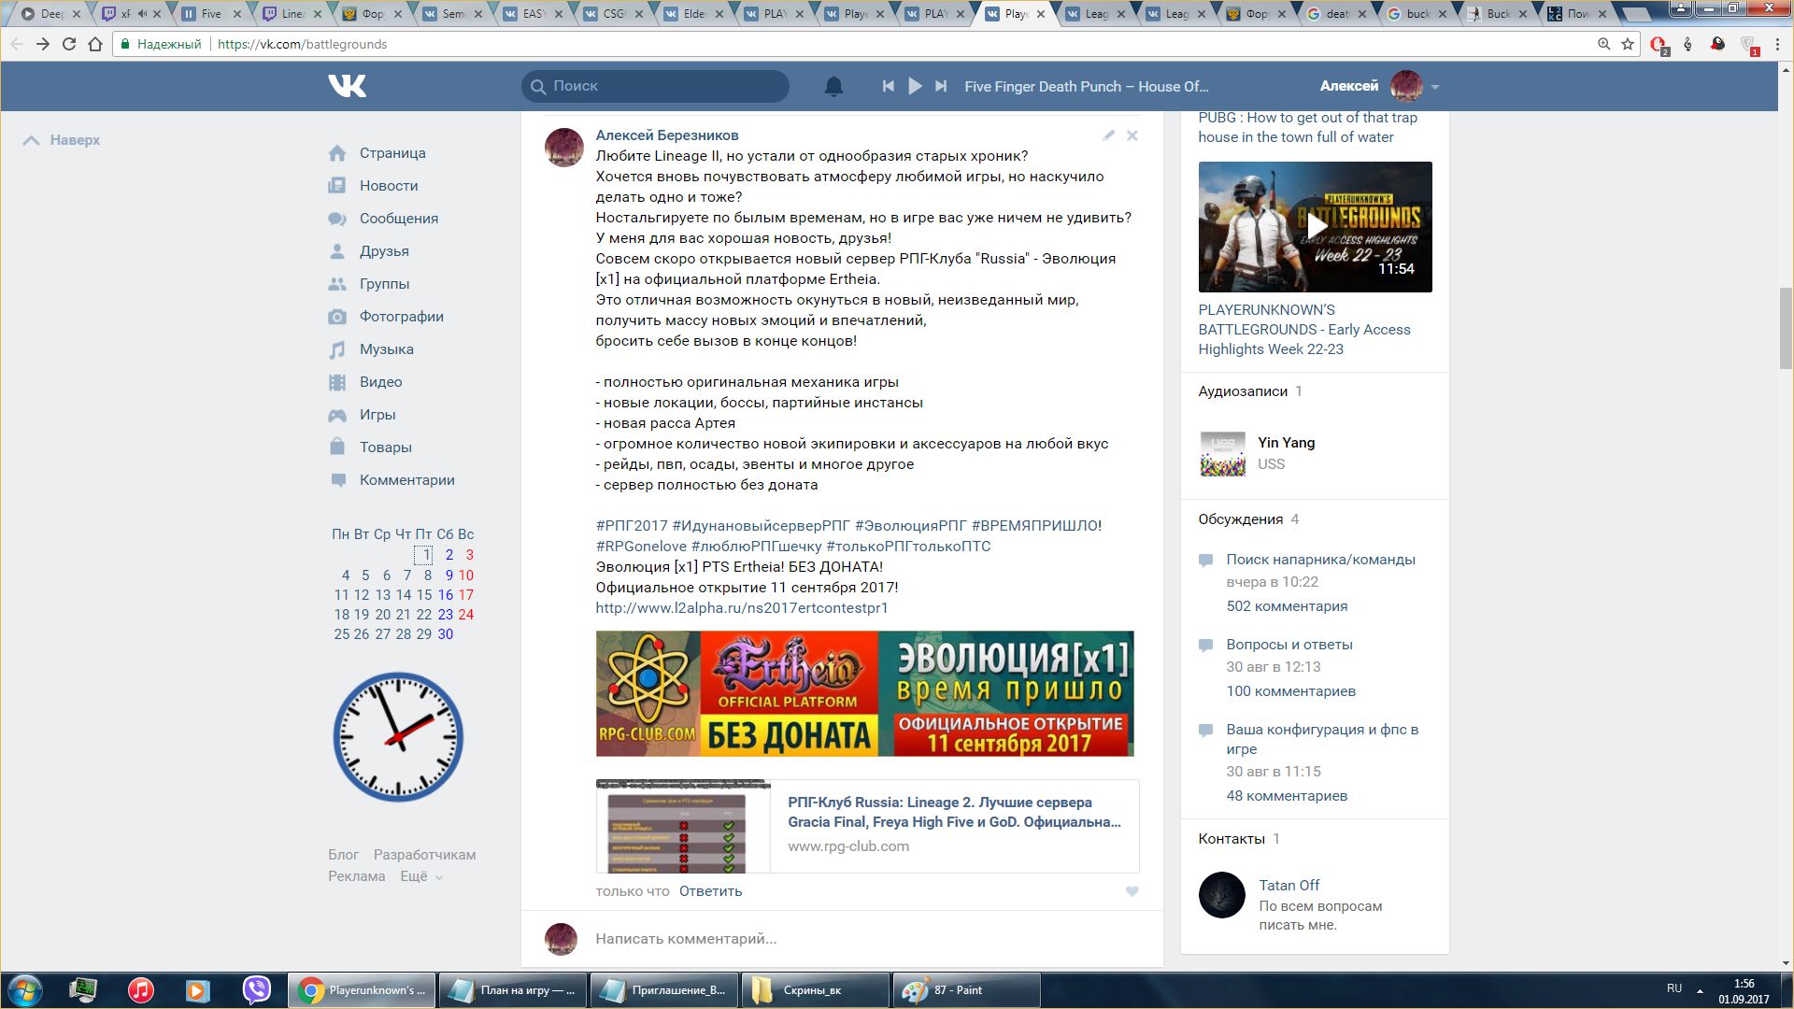Open РПГ-Клуб Russia link preview card
Viewport: 1794px width, 1009px height.
coord(867,826)
